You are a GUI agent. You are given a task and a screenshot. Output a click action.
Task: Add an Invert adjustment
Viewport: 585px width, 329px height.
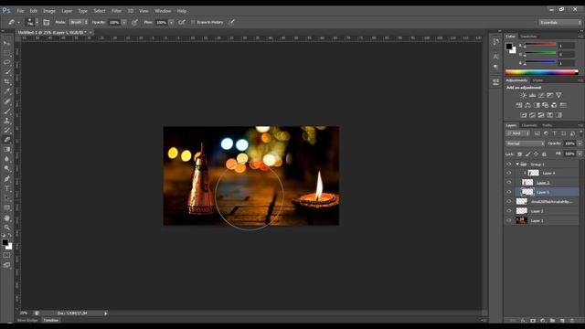(524, 115)
